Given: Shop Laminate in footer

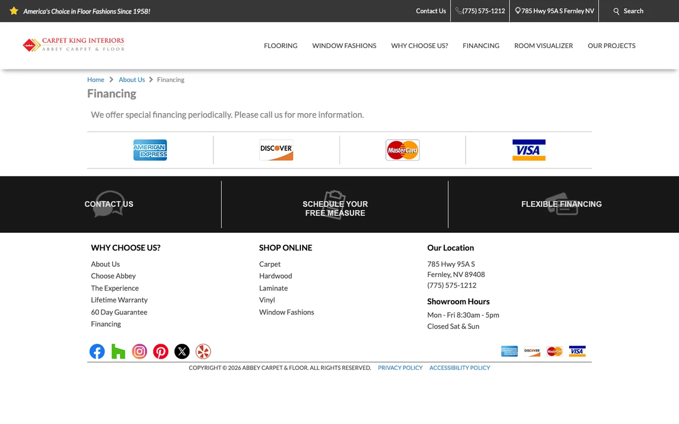Looking at the screenshot, I should [273, 288].
